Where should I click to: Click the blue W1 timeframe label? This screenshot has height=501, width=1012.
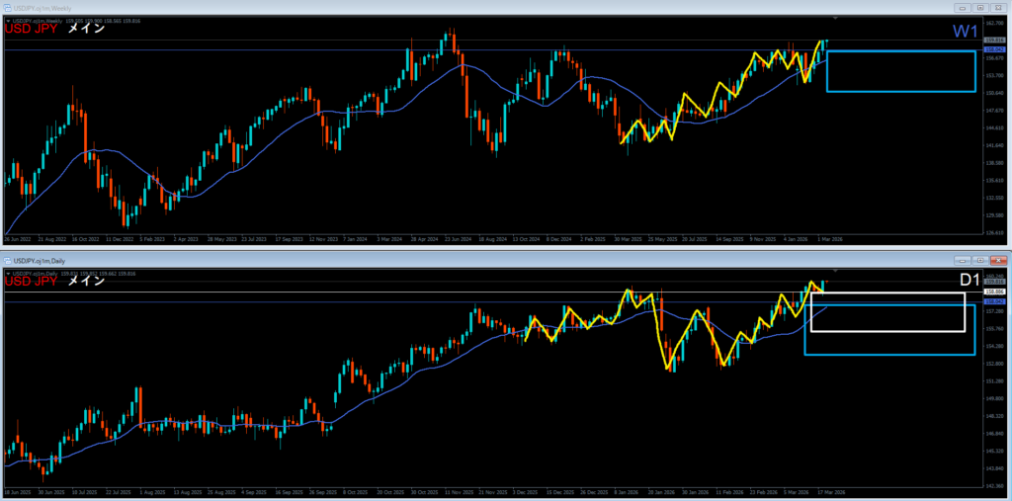[x=965, y=32]
